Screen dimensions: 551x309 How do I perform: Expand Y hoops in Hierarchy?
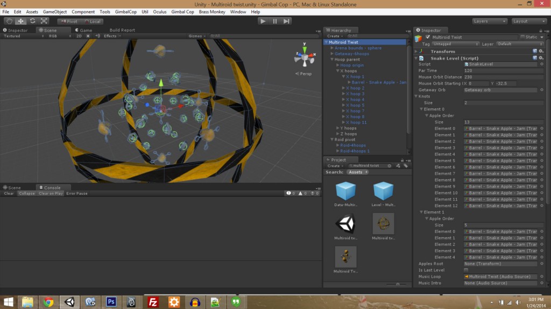pyautogui.click(x=338, y=128)
